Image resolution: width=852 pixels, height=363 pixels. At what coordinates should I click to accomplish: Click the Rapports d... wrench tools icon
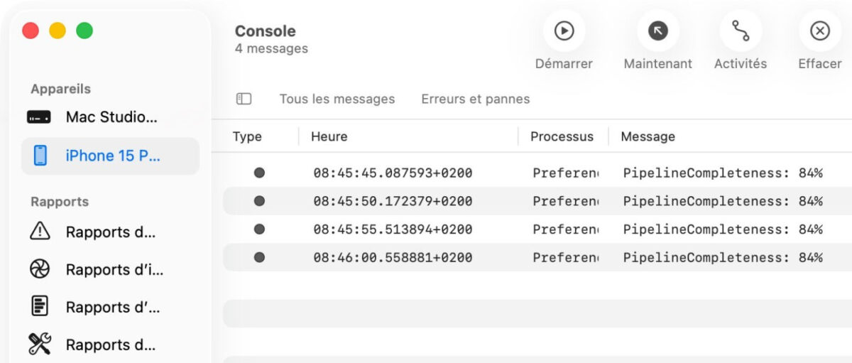pos(40,345)
